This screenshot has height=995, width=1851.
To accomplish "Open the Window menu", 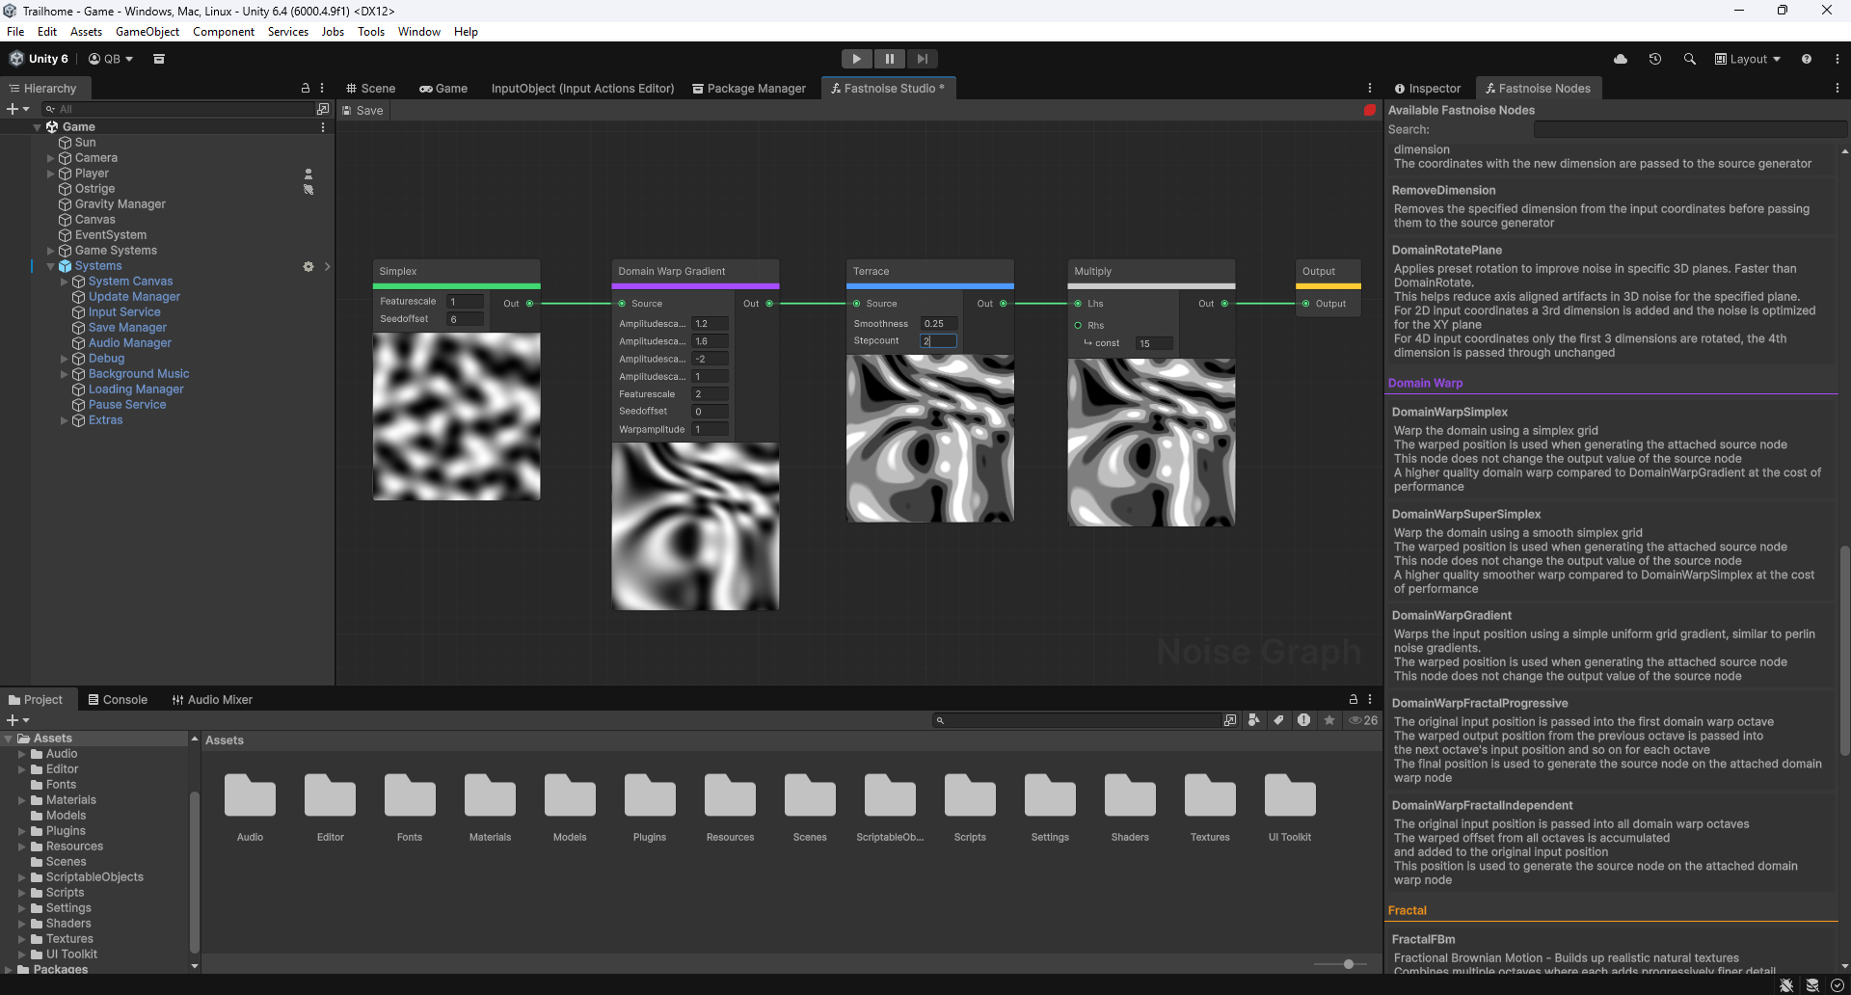I will pos(419,32).
